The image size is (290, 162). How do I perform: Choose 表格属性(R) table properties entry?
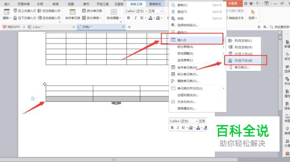(x=197, y=108)
